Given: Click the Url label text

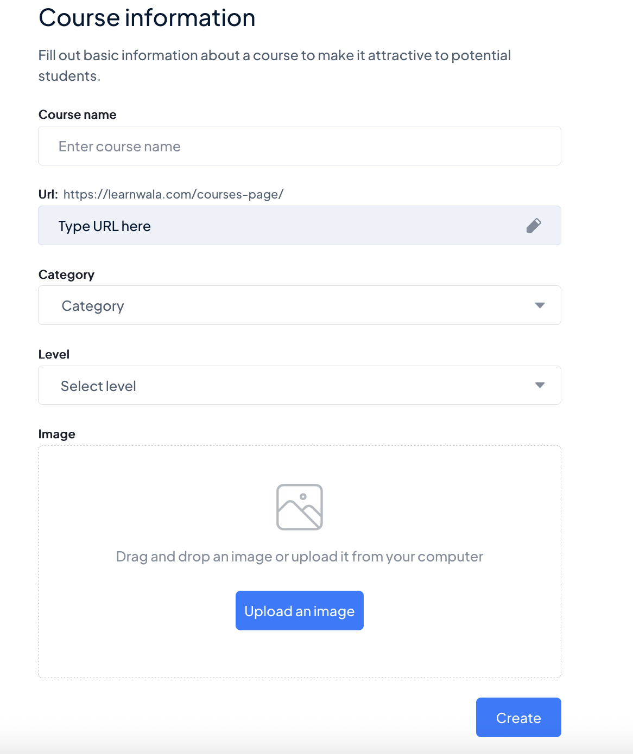Looking at the screenshot, I should click(x=48, y=195).
